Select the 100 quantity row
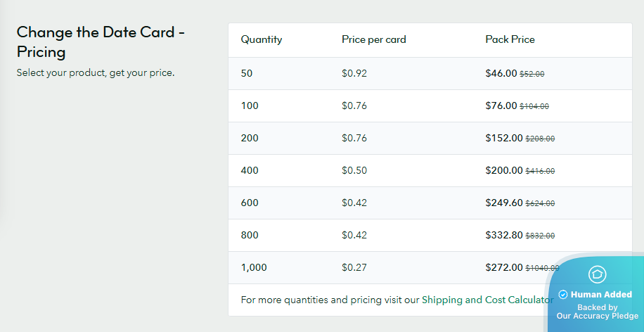644x332 pixels. [x=250, y=106]
